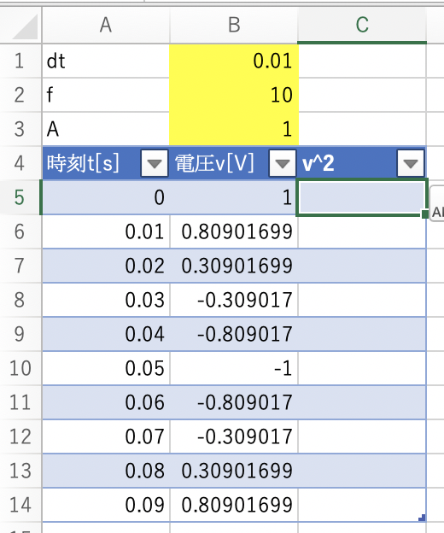Select row 13 header
Viewport: 444px width, 533px height.
coord(20,471)
